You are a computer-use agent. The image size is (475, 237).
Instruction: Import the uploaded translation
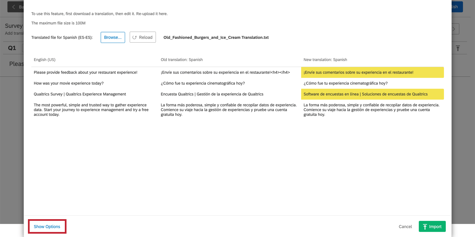(x=432, y=226)
